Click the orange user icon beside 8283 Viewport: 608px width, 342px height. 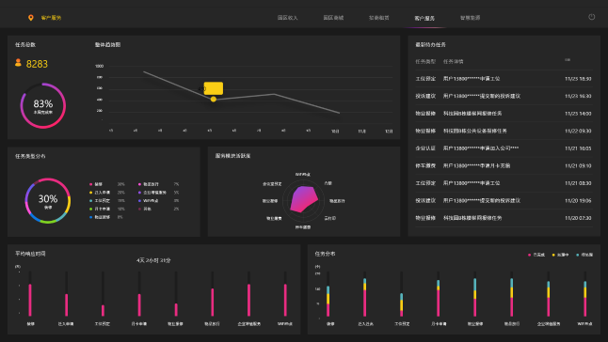click(x=18, y=63)
